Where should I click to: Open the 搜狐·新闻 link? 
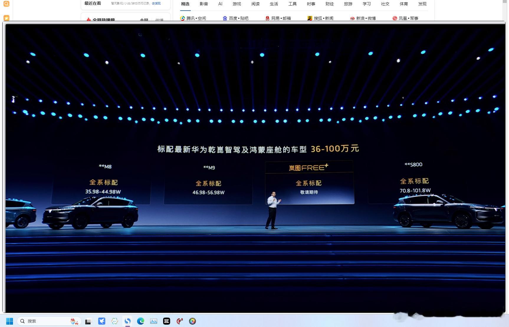(x=321, y=18)
